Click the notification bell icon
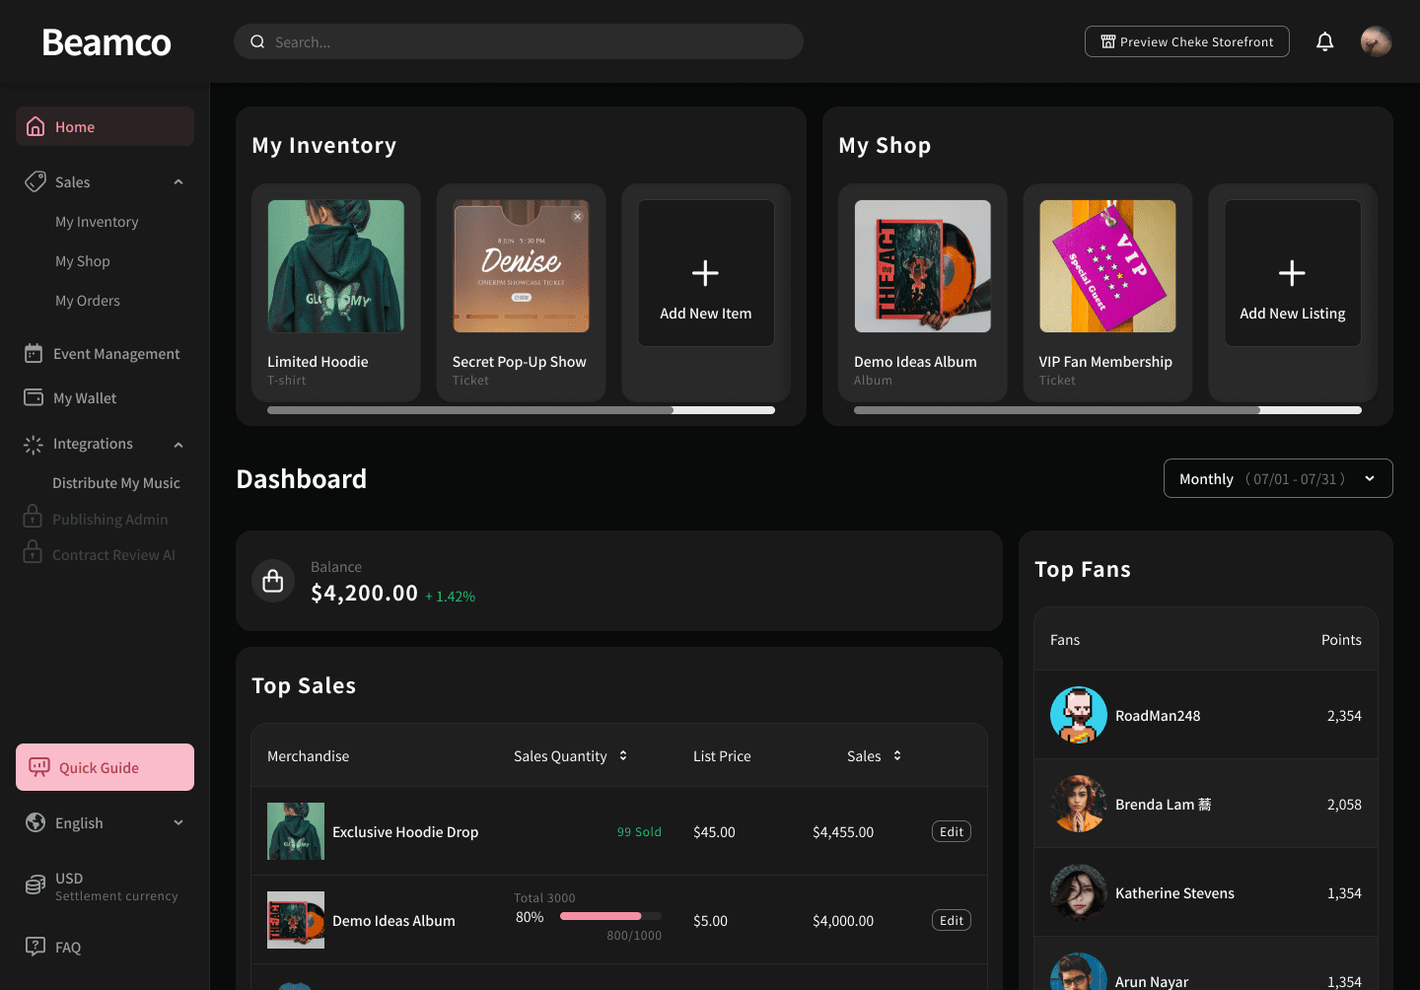This screenshot has height=990, width=1420. tap(1324, 41)
